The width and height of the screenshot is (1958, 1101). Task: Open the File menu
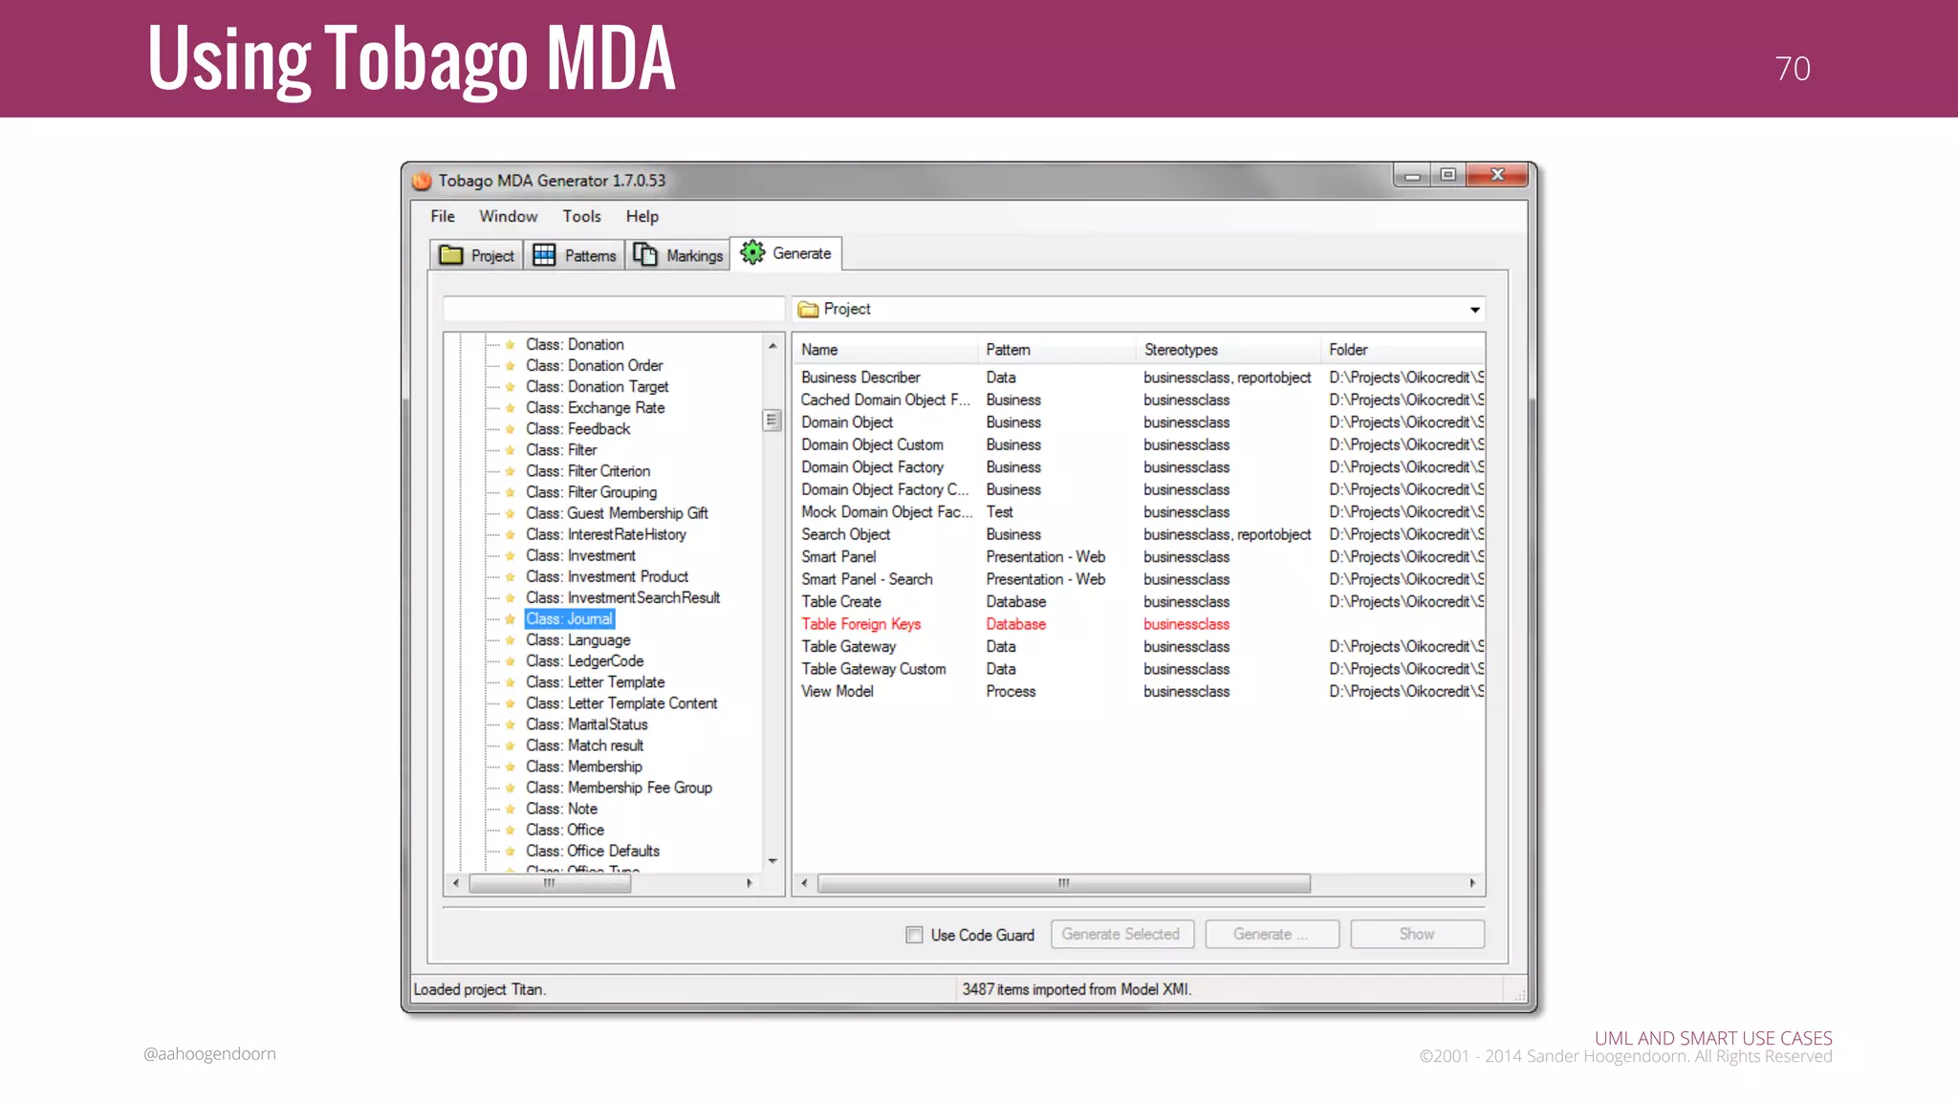tap(443, 217)
